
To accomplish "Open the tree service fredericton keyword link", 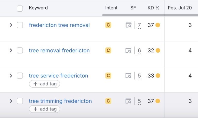I will pyautogui.click(x=59, y=76).
